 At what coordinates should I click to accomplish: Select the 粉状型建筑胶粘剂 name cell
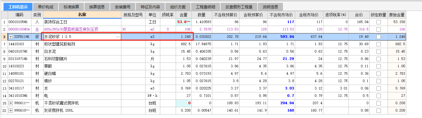click(x=82, y=44)
